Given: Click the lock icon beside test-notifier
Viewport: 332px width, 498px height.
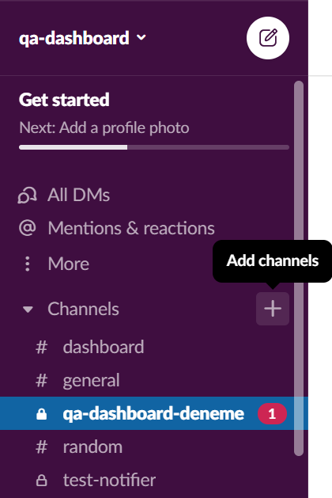Looking at the screenshot, I should (x=42, y=481).
